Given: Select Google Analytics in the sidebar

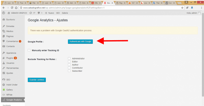Looking at the screenshot, I should coord(13,100).
